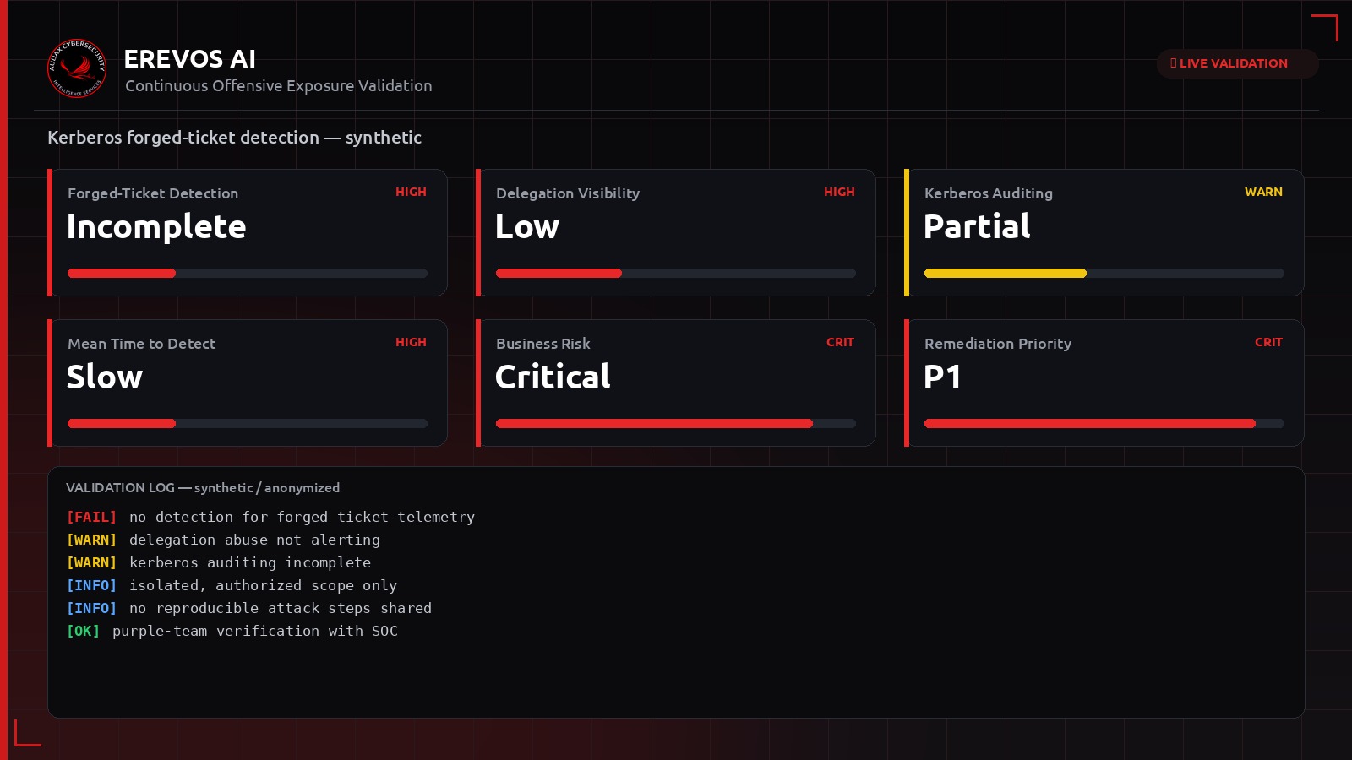Click the CRIT badge on Business Risk
The width and height of the screenshot is (1352, 760).
840,342
